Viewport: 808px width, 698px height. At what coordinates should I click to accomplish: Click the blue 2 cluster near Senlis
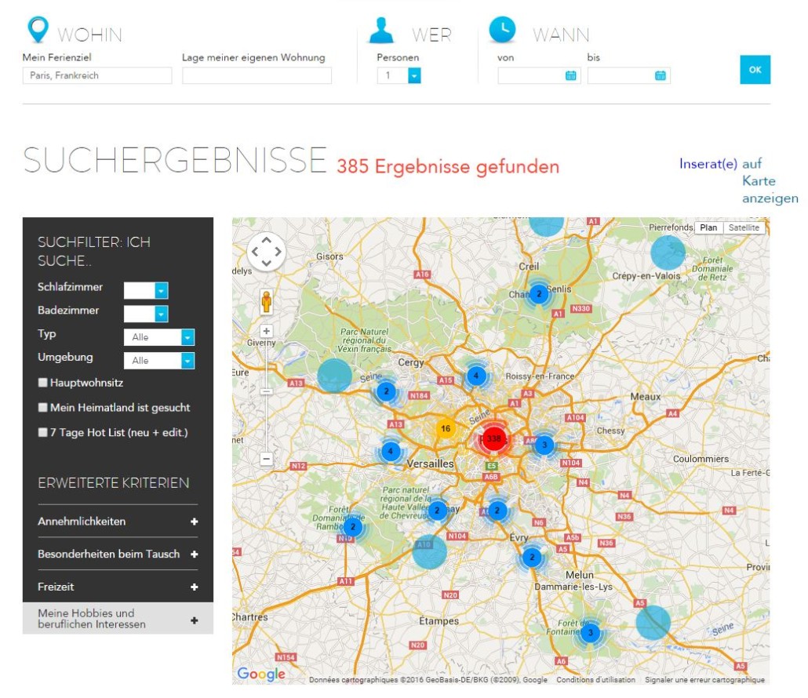point(539,294)
